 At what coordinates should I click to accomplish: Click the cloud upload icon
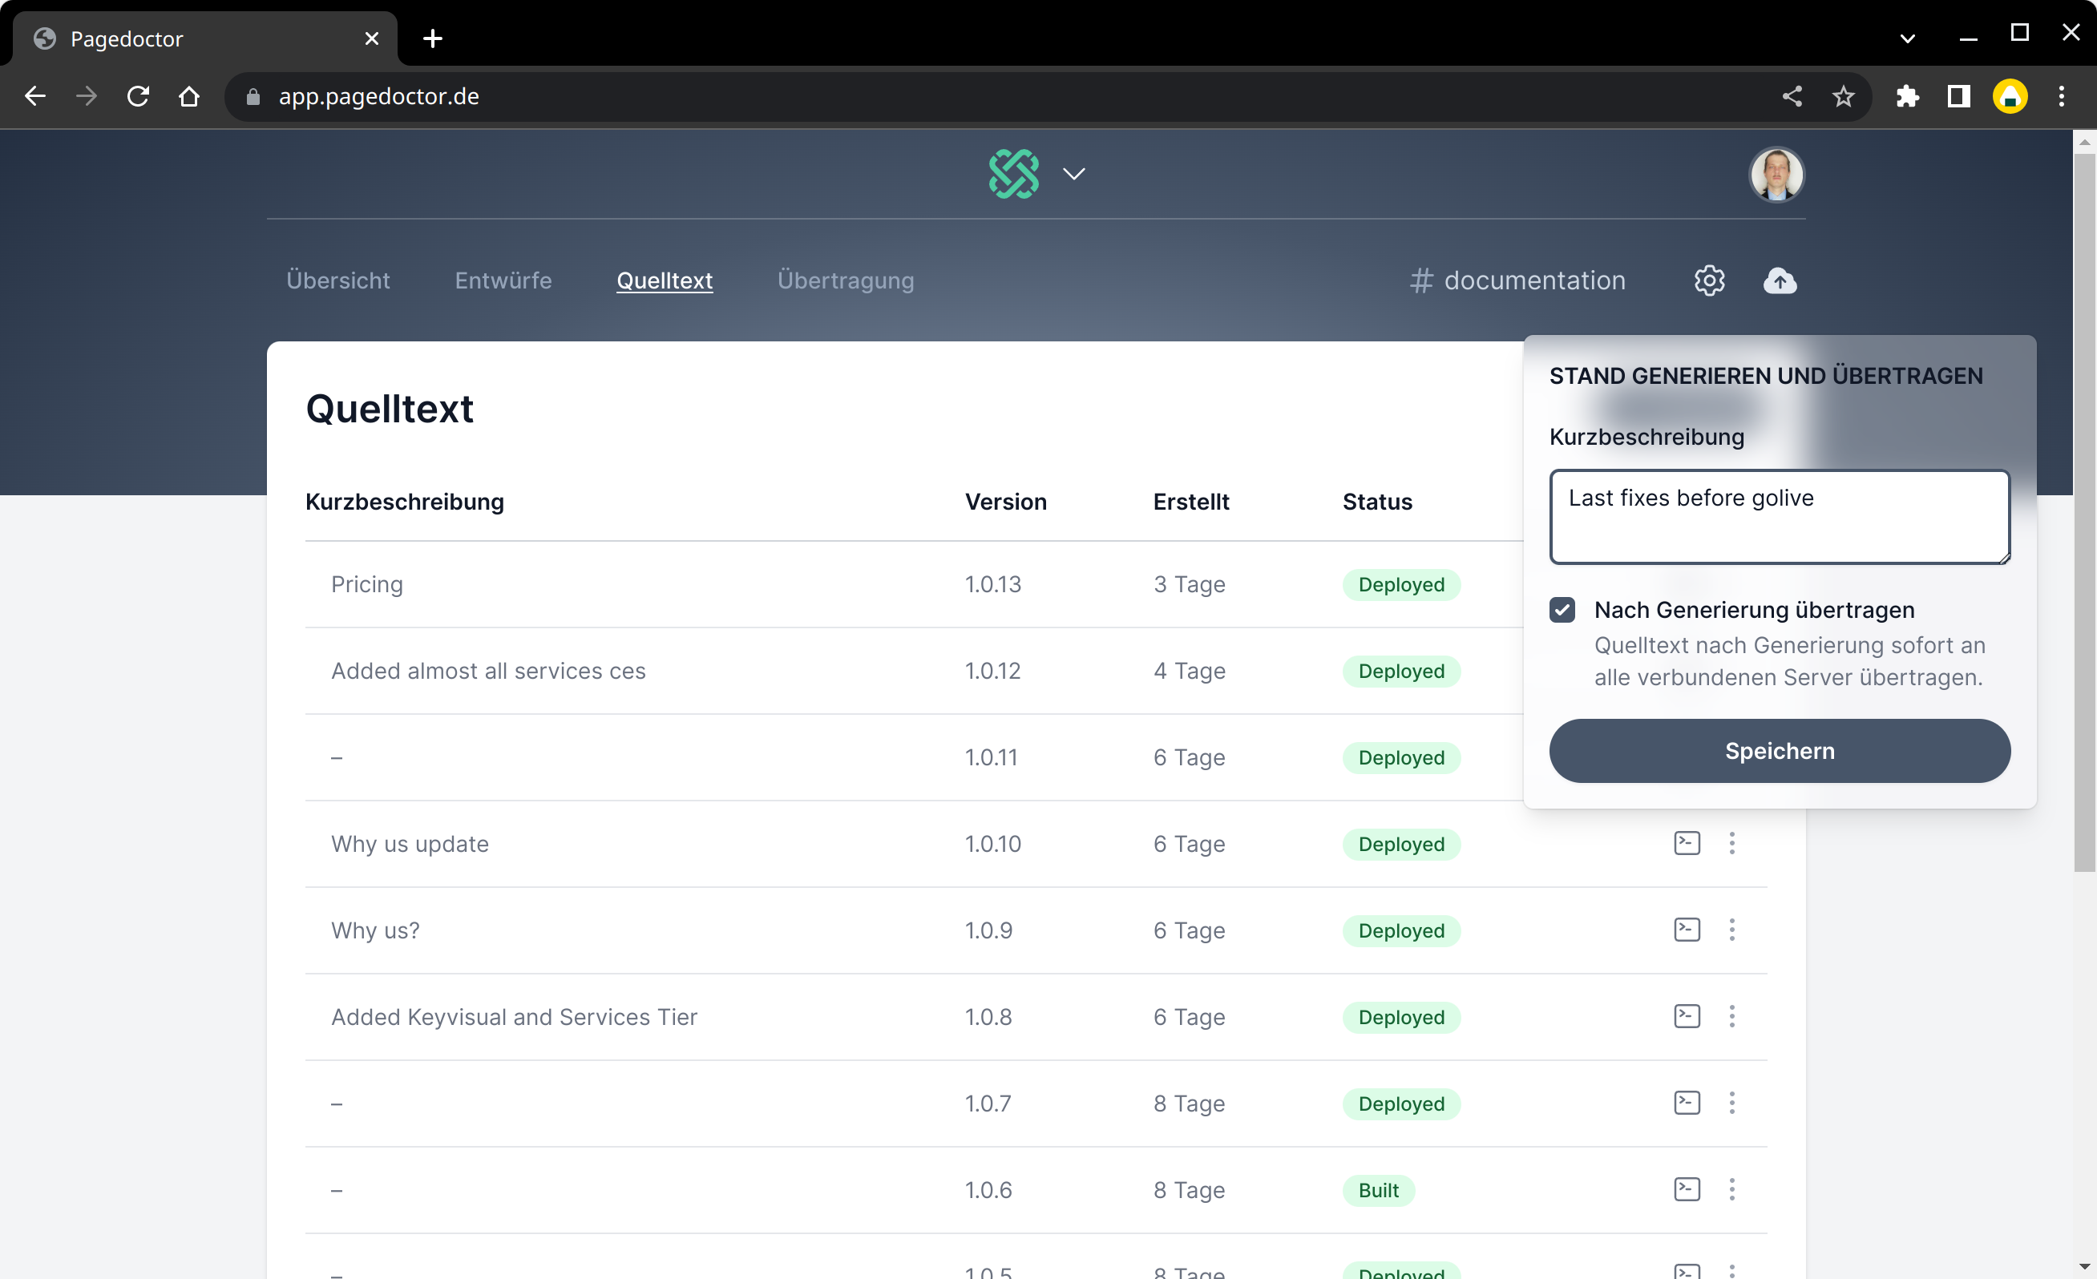[1780, 280]
